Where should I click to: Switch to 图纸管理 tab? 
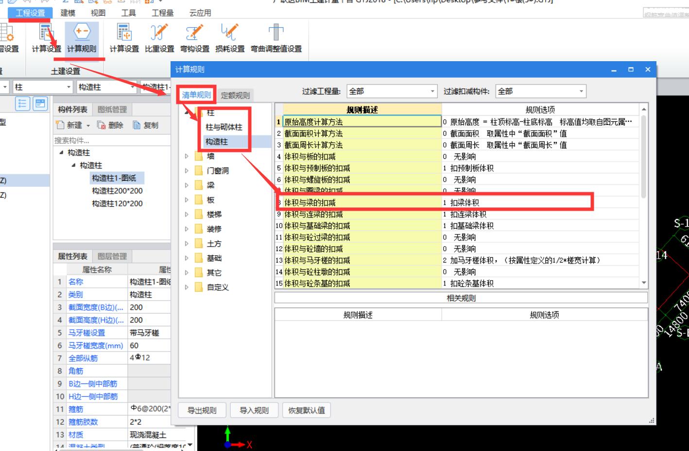112,110
